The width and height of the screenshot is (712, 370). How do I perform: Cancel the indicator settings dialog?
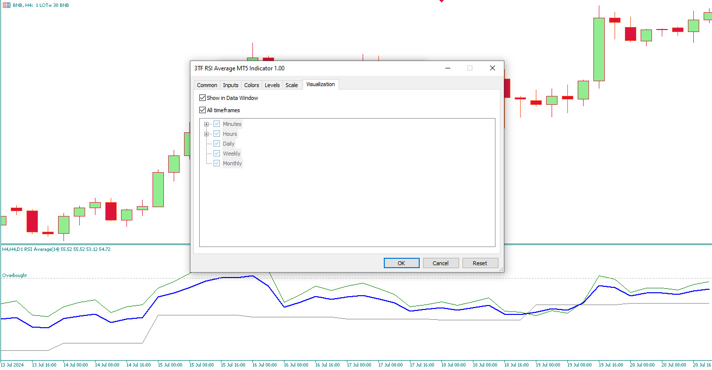click(440, 262)
